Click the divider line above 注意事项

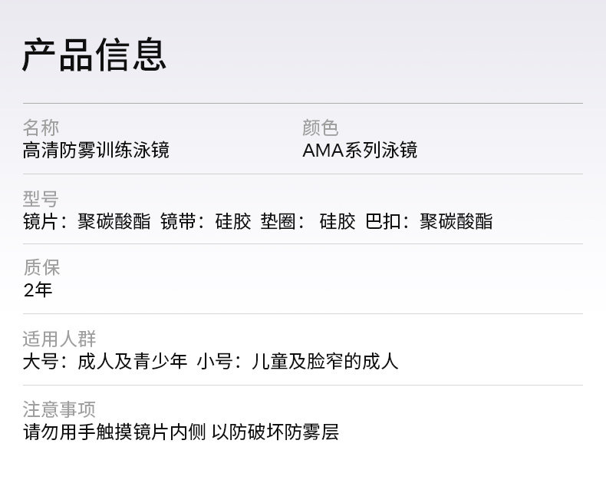tap(302, 385)
